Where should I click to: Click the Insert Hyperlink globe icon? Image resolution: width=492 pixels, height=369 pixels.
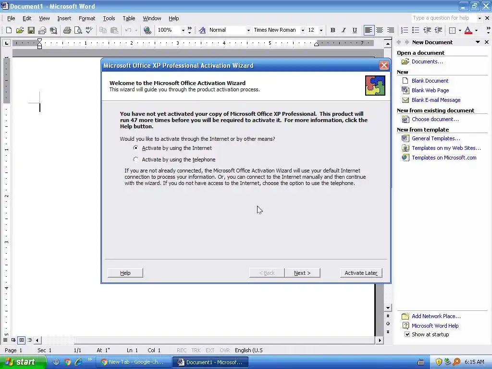147,30
